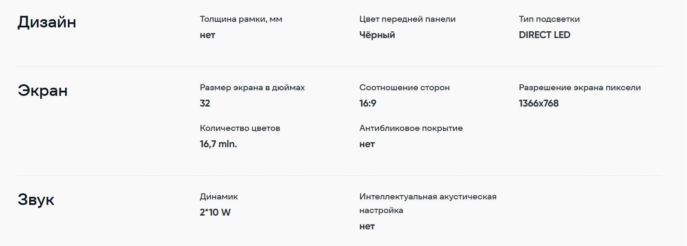Image resolution: width=687 pixels, height=246 pixels.
Task: Click the Размер экрана в дюймах label
Action: (252, 88)
